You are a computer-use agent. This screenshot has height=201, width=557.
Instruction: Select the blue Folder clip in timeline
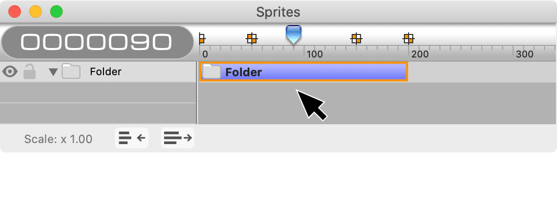[x=304, y=72]
